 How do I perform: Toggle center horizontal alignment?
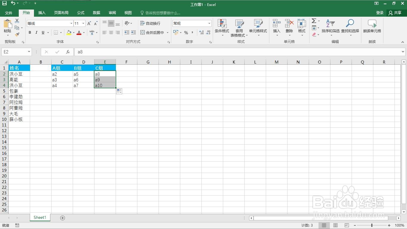click(111, 33)
